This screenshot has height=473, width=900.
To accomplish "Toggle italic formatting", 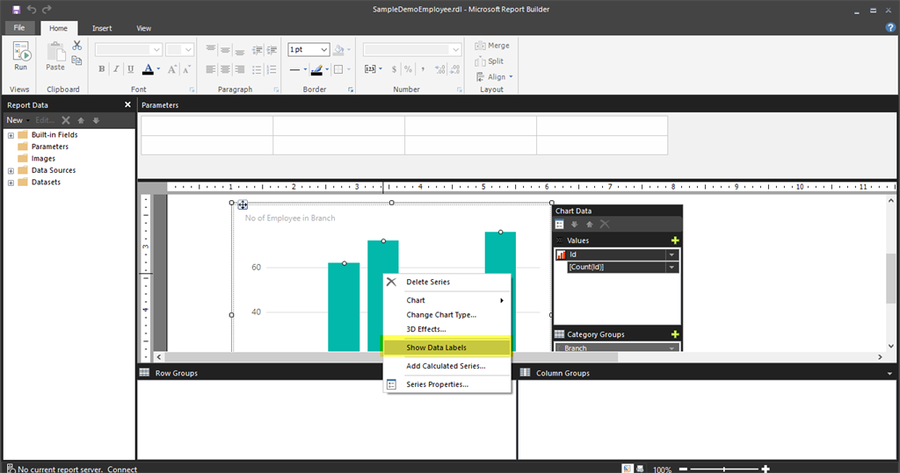I will [x=116, y=69].
